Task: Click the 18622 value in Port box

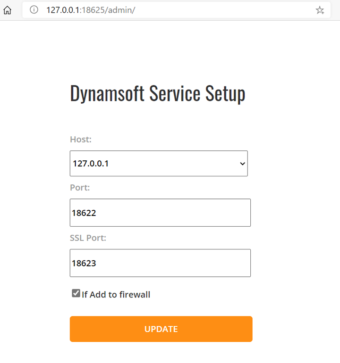Action: 84,213
